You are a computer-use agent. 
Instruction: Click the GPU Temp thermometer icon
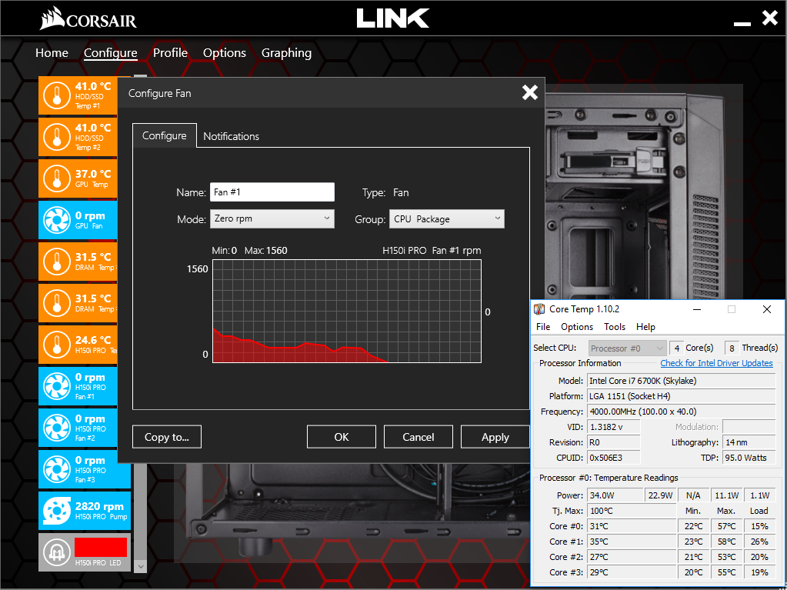click(56, 178)
